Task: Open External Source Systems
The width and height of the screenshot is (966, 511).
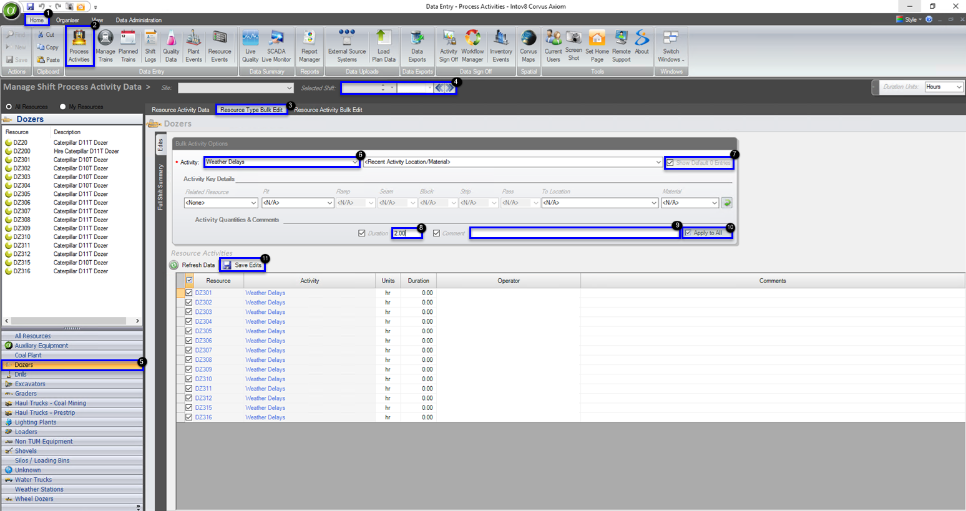Action: (347, 46)
